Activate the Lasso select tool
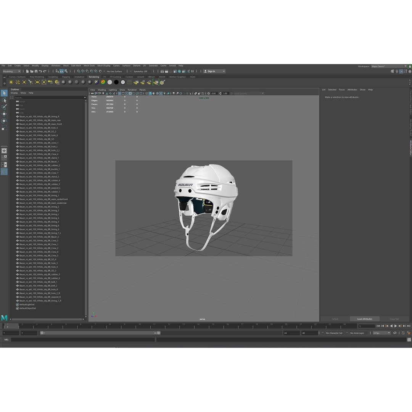412x412 pixels. 4,100
